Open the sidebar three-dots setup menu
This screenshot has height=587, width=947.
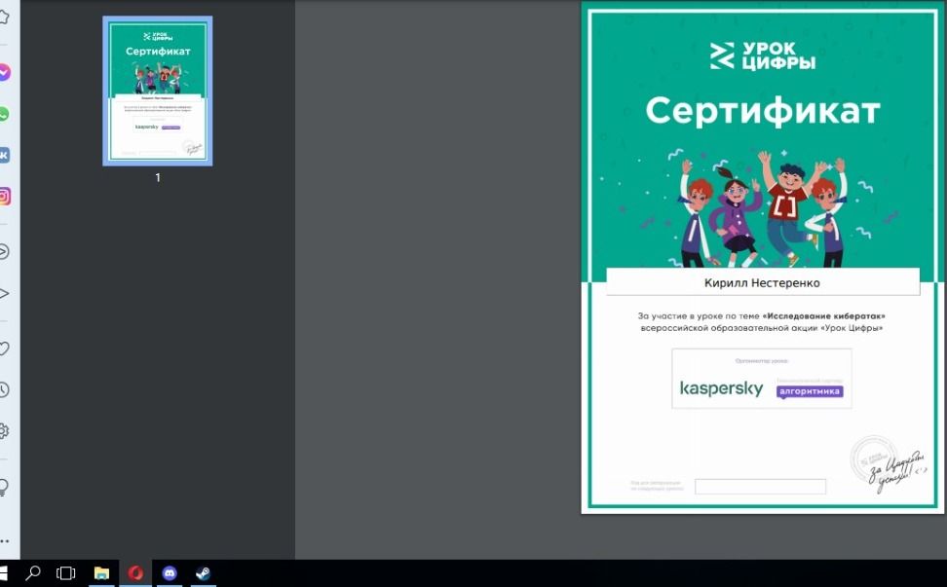pos(4,541)
